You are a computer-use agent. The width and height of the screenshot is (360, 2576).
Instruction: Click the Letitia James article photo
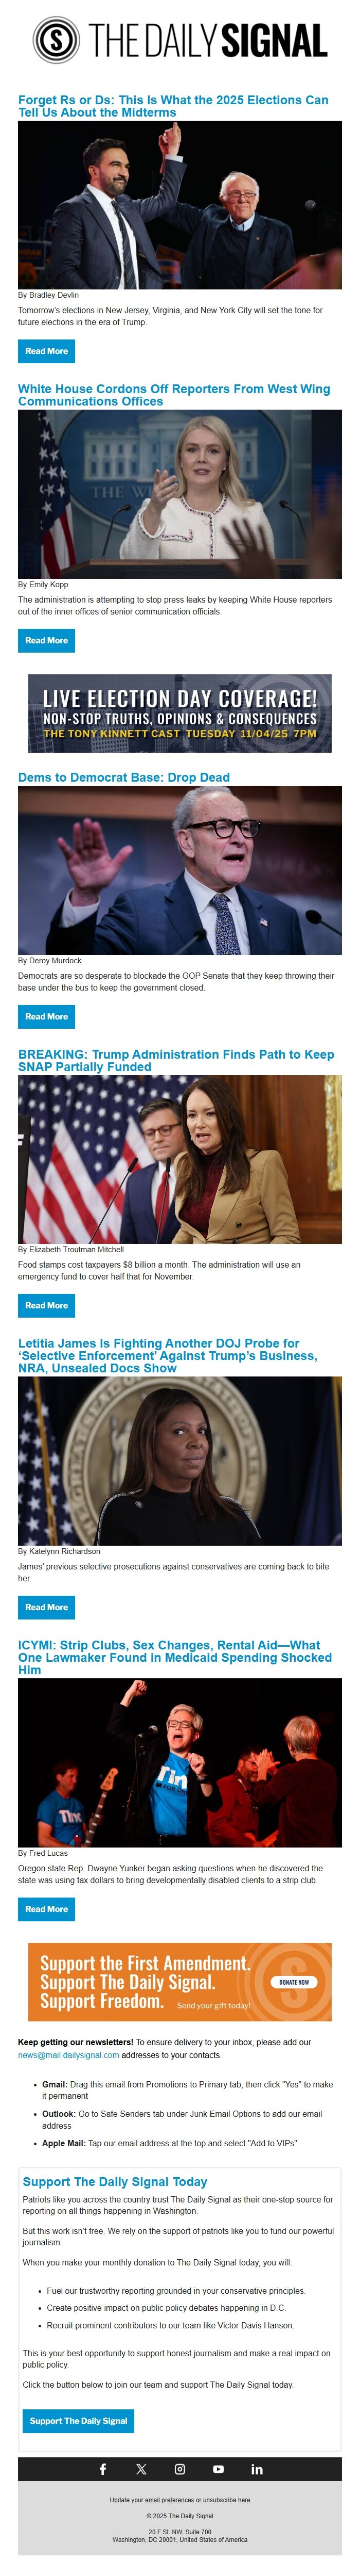[x=179, y=1460]
